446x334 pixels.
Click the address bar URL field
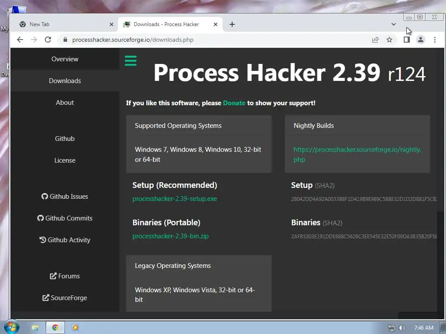coord(213,40)
